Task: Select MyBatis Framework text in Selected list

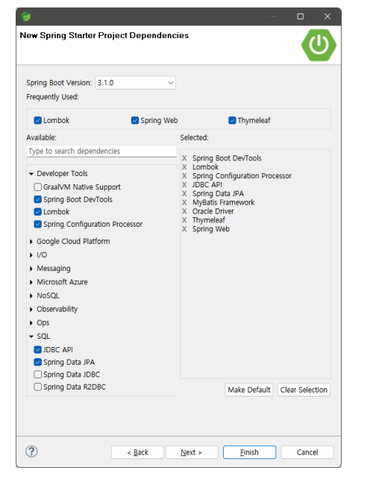Action: 224,202
